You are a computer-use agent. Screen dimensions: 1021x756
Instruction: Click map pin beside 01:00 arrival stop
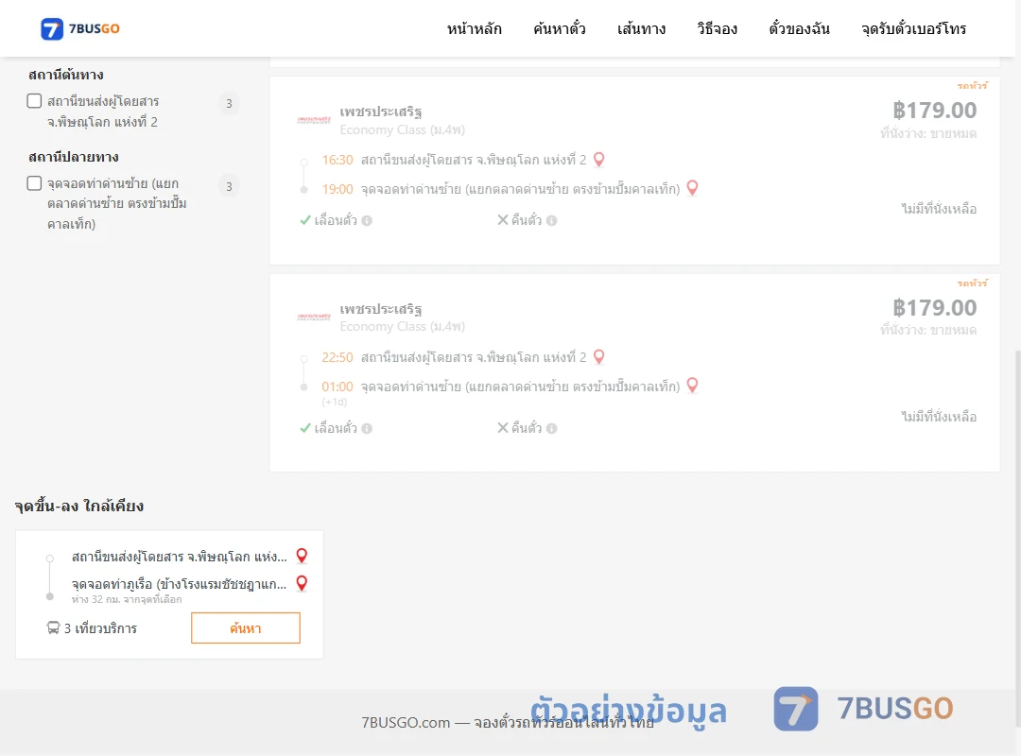[x=692, y=385]
